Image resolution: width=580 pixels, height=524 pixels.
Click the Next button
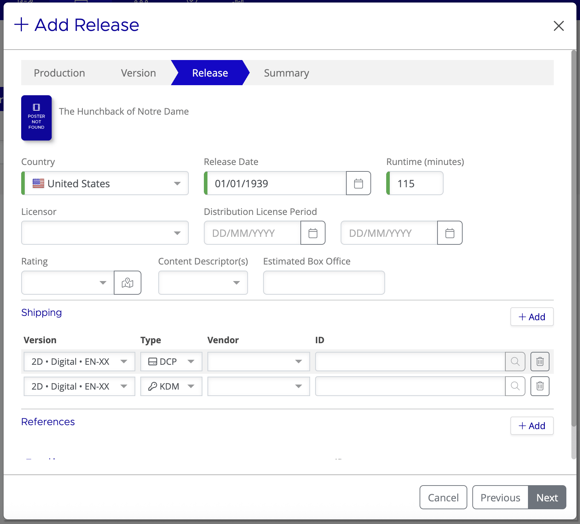tap(547, 497)
